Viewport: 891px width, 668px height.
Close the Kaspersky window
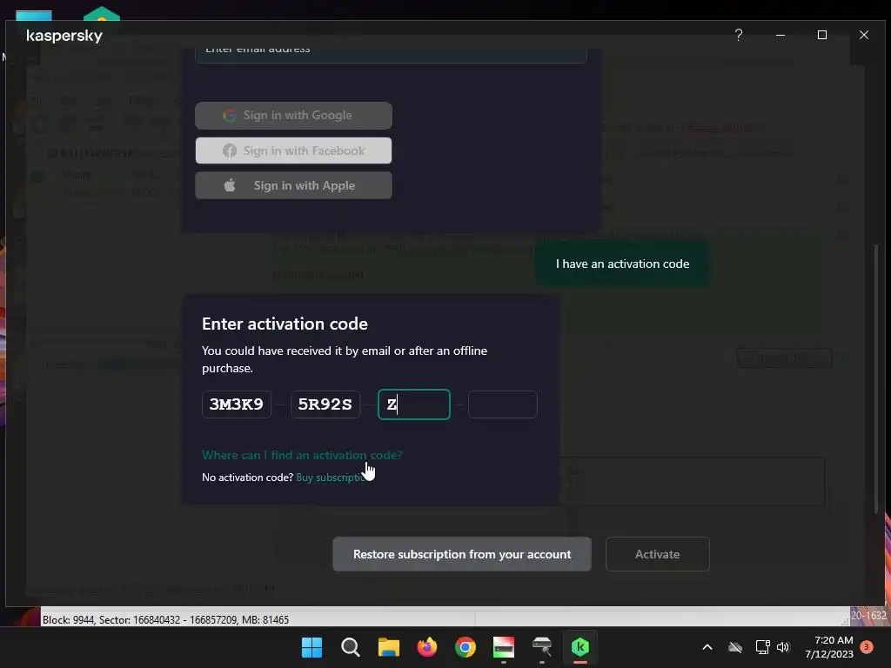point(864,35)
